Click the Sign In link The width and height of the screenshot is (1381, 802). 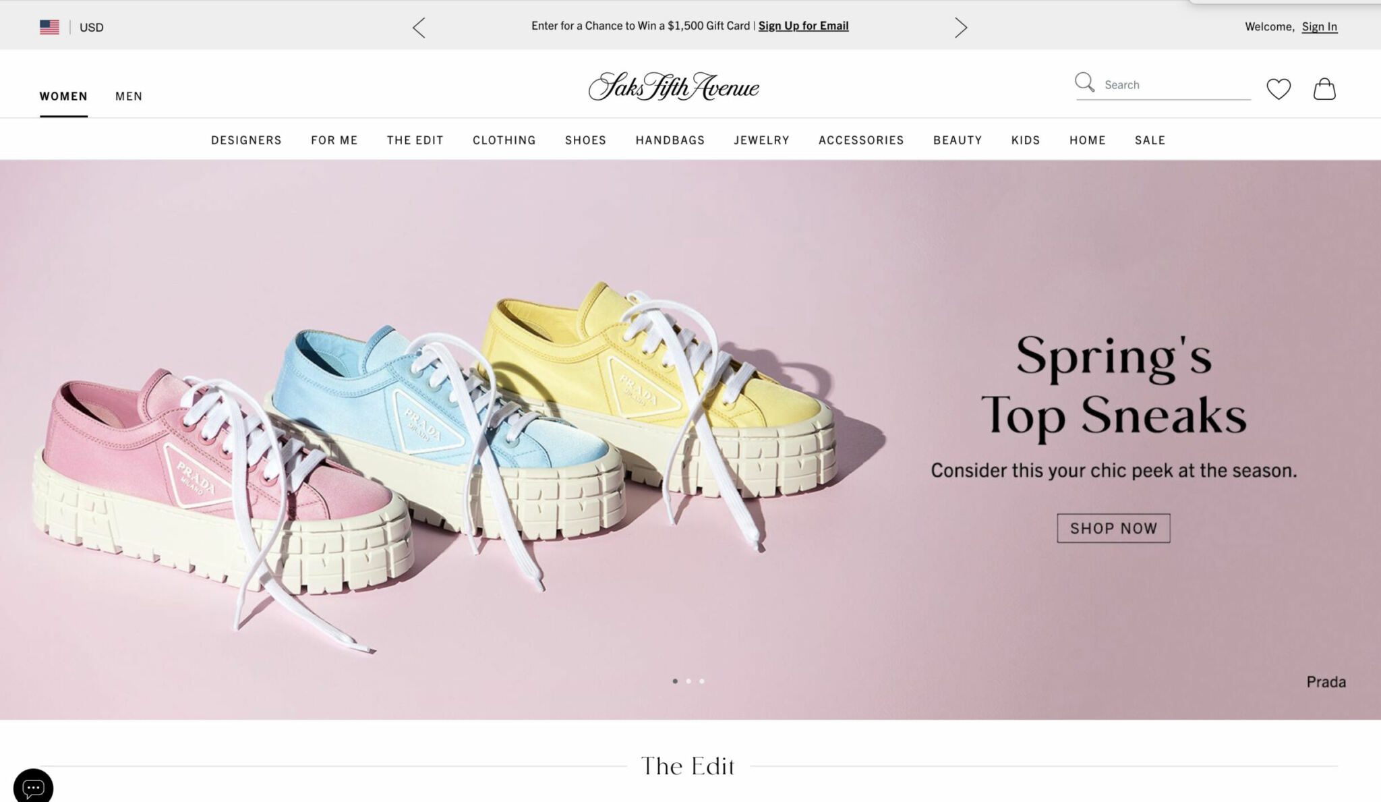pyautogui.click(x=1319, y=27)
